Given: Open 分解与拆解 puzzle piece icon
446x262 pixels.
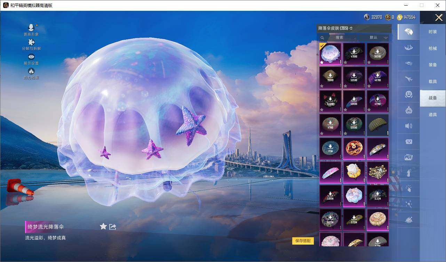Looking at the screenshot, I should point(31,42).
